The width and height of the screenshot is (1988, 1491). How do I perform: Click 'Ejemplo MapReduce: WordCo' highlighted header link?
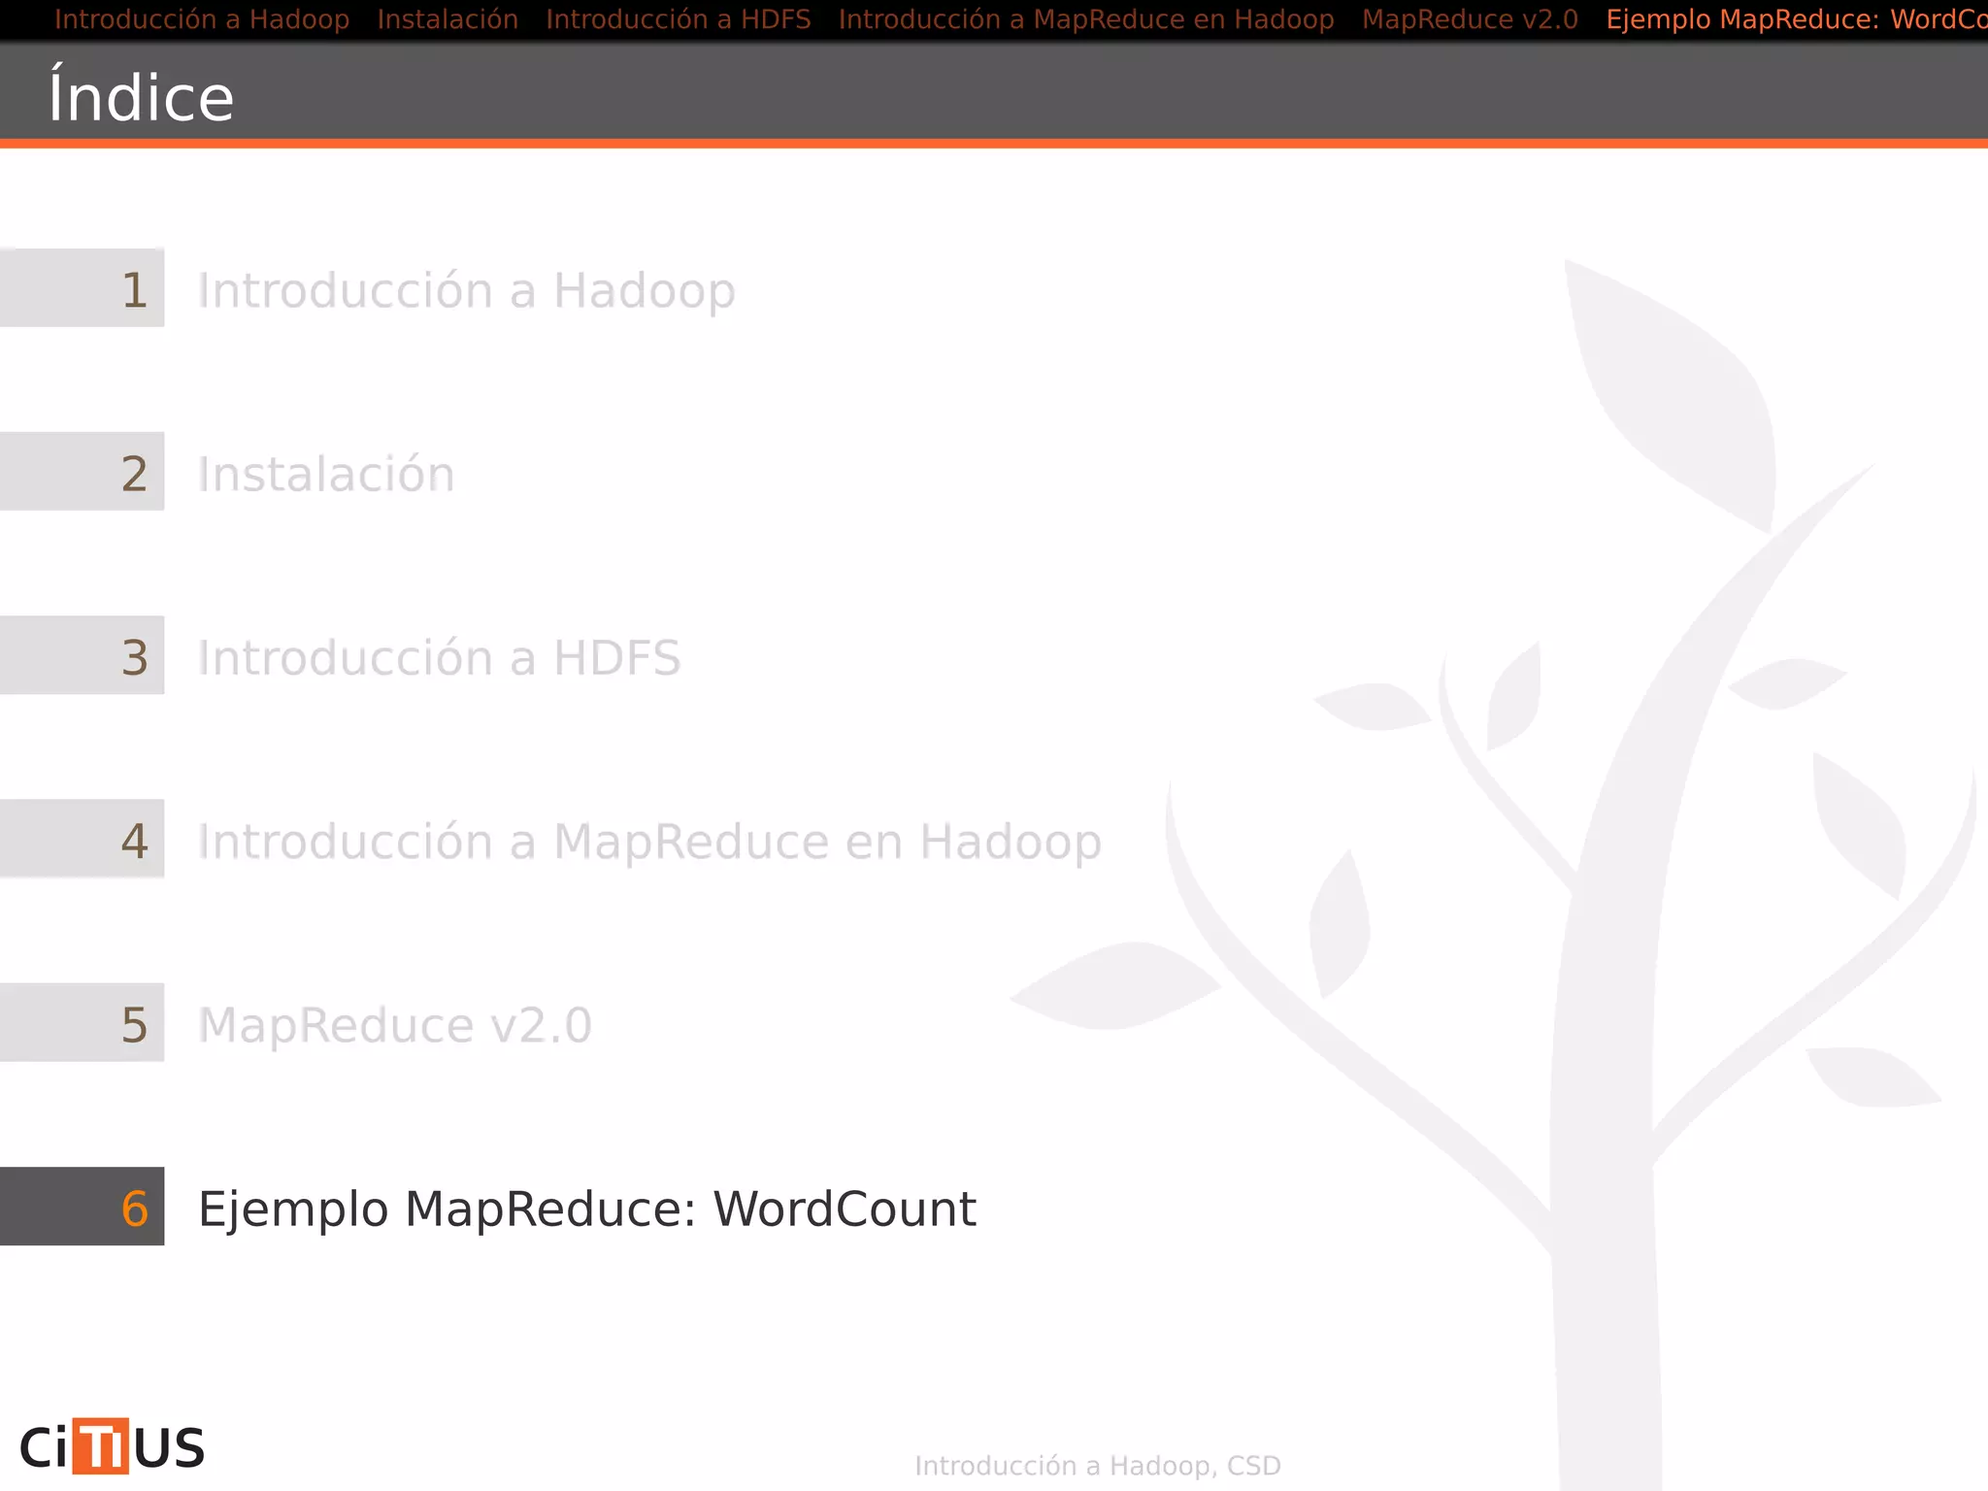point(1797,19)
